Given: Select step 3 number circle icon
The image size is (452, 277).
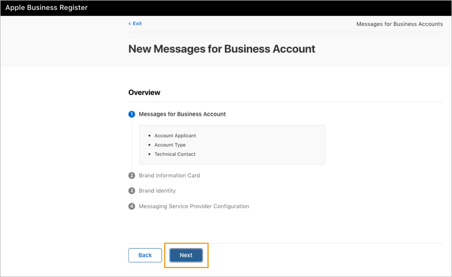Looking at the screenshot, I should coord(132,191).
